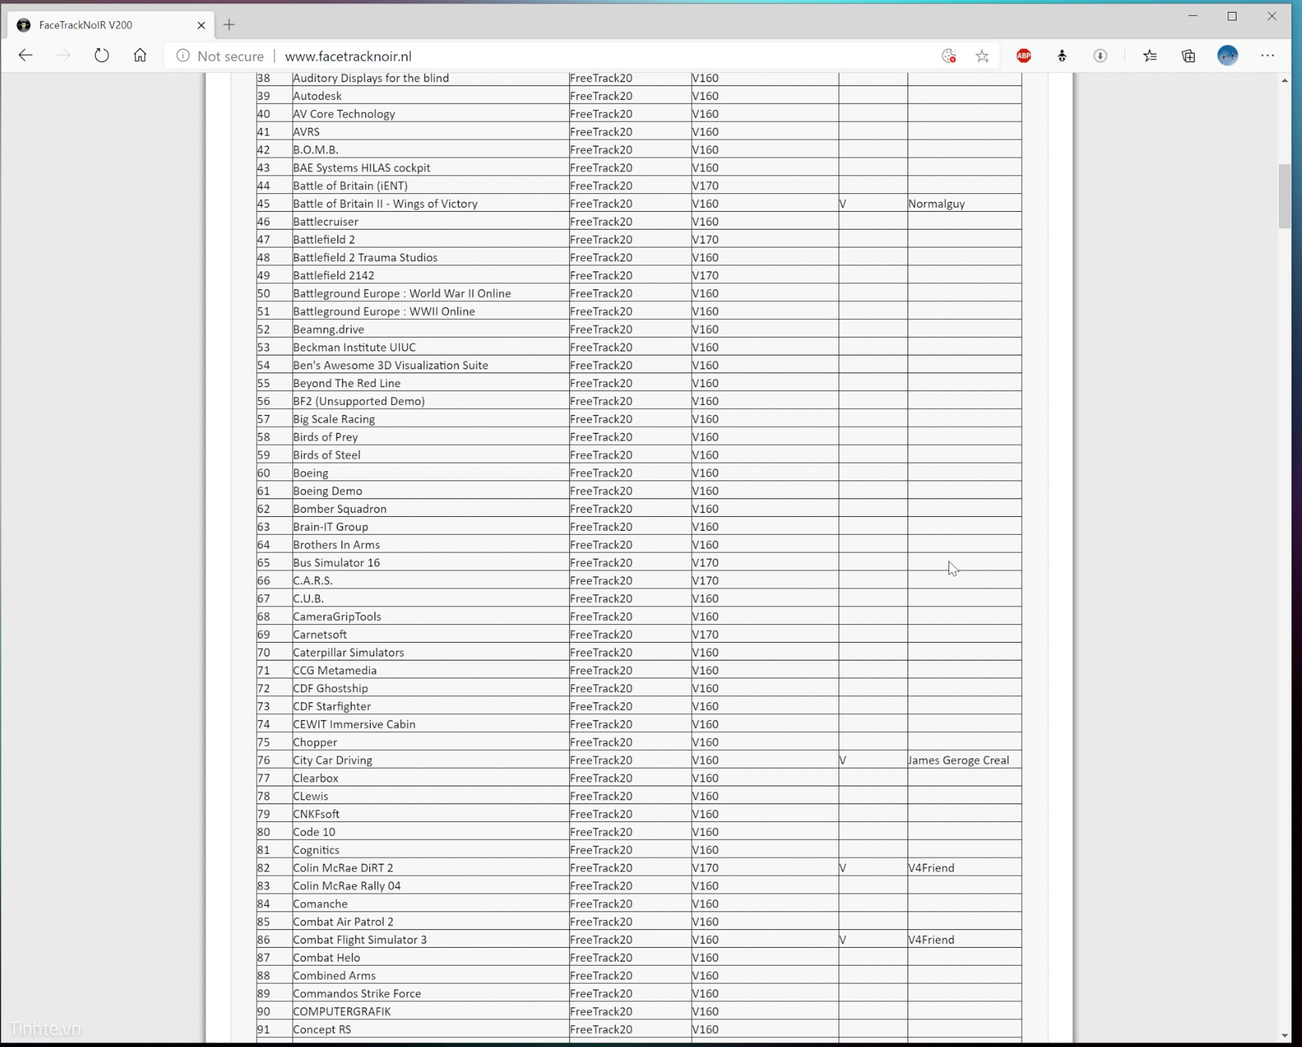1302x1047 pixels.
Task: Click FreeTrack20 in the Cognitics row
Action: click(x=601, y=850)
